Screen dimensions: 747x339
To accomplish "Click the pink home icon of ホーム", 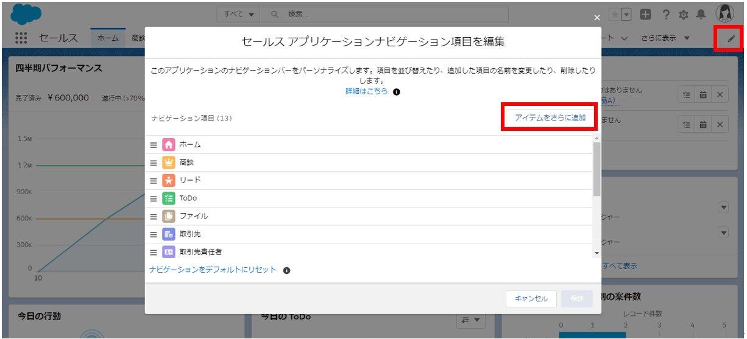I will (x=169, y=145).
